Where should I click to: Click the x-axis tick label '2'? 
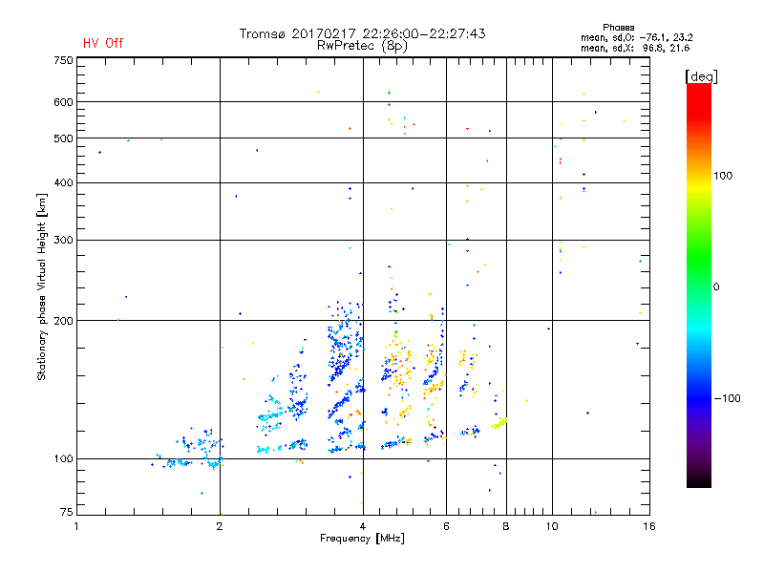[x=220, y=526]
